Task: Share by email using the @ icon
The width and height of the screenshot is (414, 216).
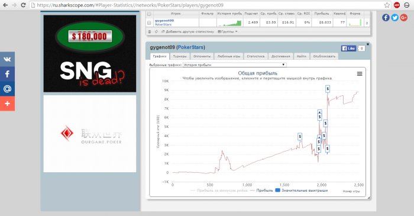Action: pyautogui.click(x=7, y=89)
